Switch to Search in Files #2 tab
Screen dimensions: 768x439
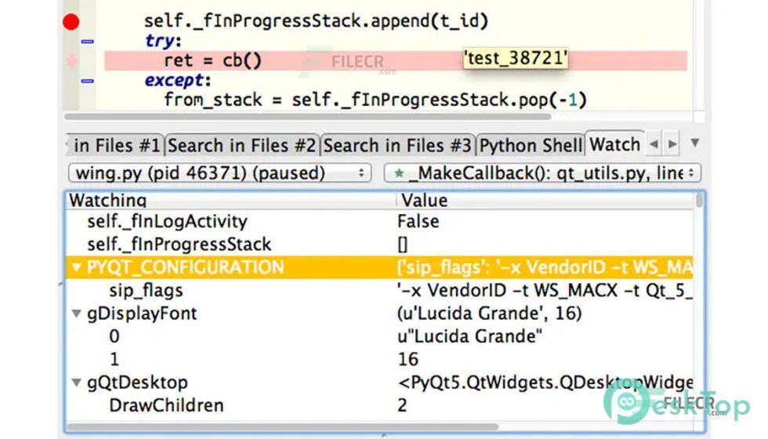[242, 145]
